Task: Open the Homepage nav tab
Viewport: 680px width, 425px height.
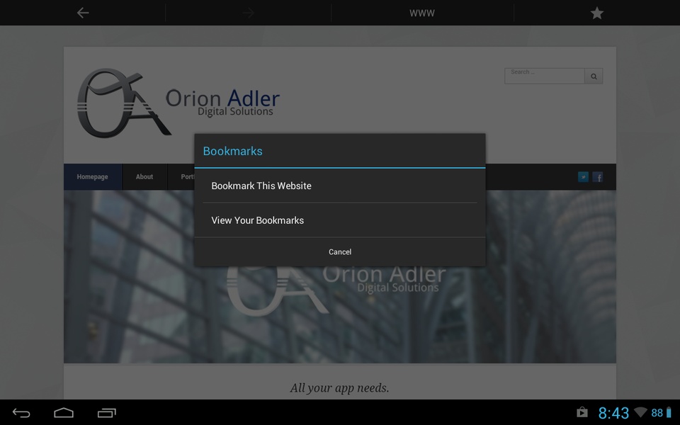Action: click(x=93, y=177)
